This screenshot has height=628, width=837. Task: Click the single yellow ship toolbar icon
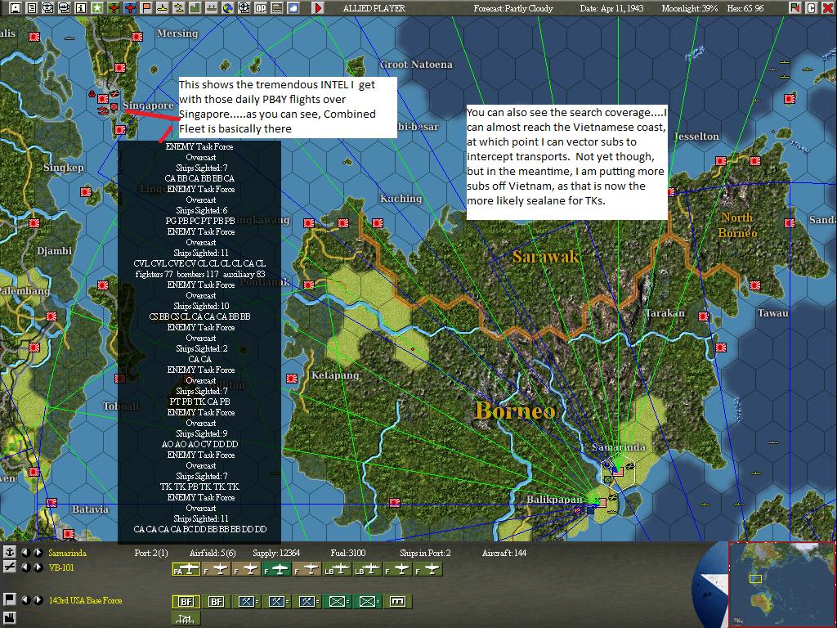pyautogui.click(x=163, y=8)
